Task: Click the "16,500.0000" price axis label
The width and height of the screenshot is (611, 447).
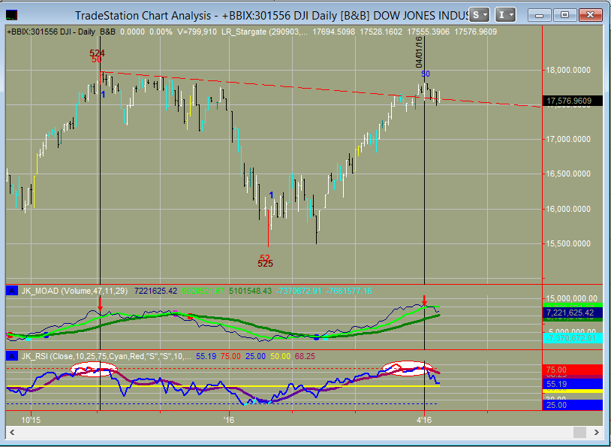Action: coord(568,174)
